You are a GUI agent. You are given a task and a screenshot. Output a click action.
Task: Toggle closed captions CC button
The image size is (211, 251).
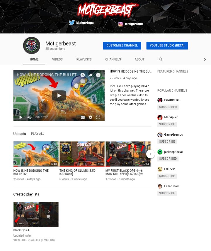click(x=83, y=117)
